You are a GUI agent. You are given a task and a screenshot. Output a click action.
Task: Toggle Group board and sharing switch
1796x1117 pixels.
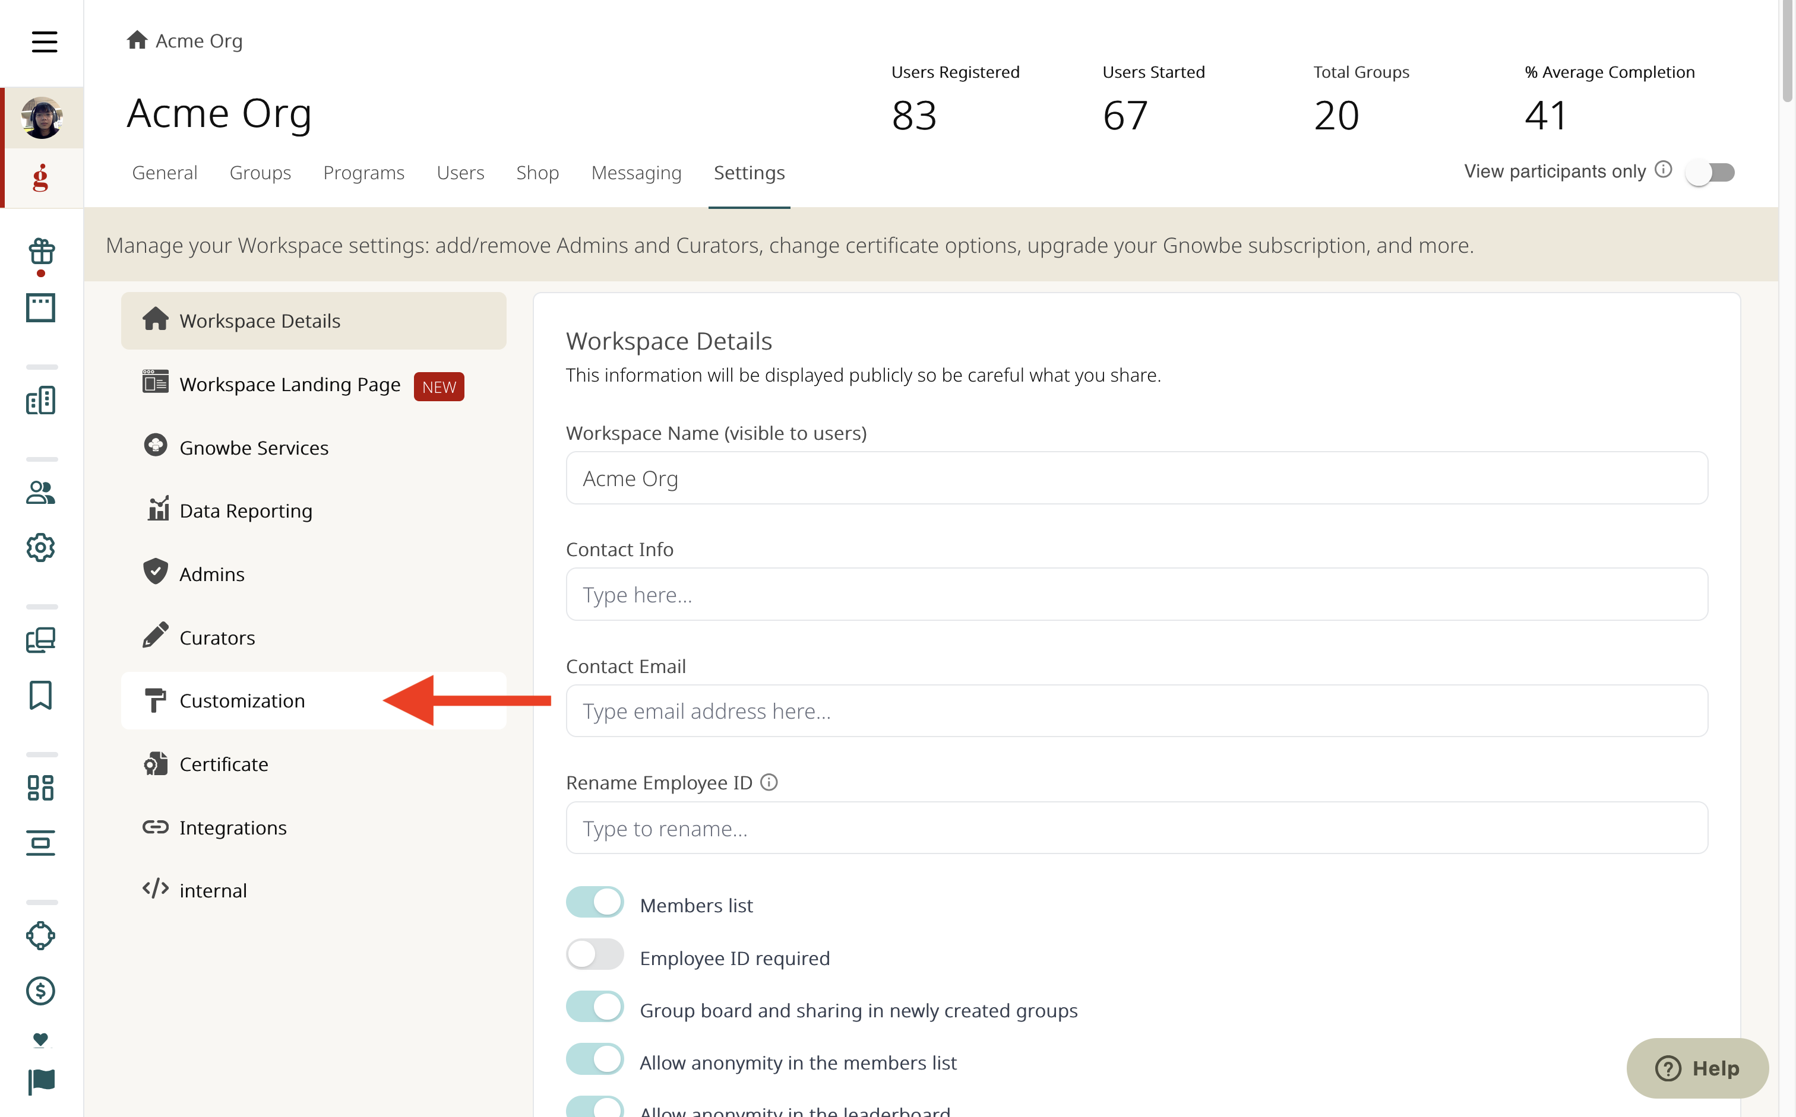[595, 1007]
